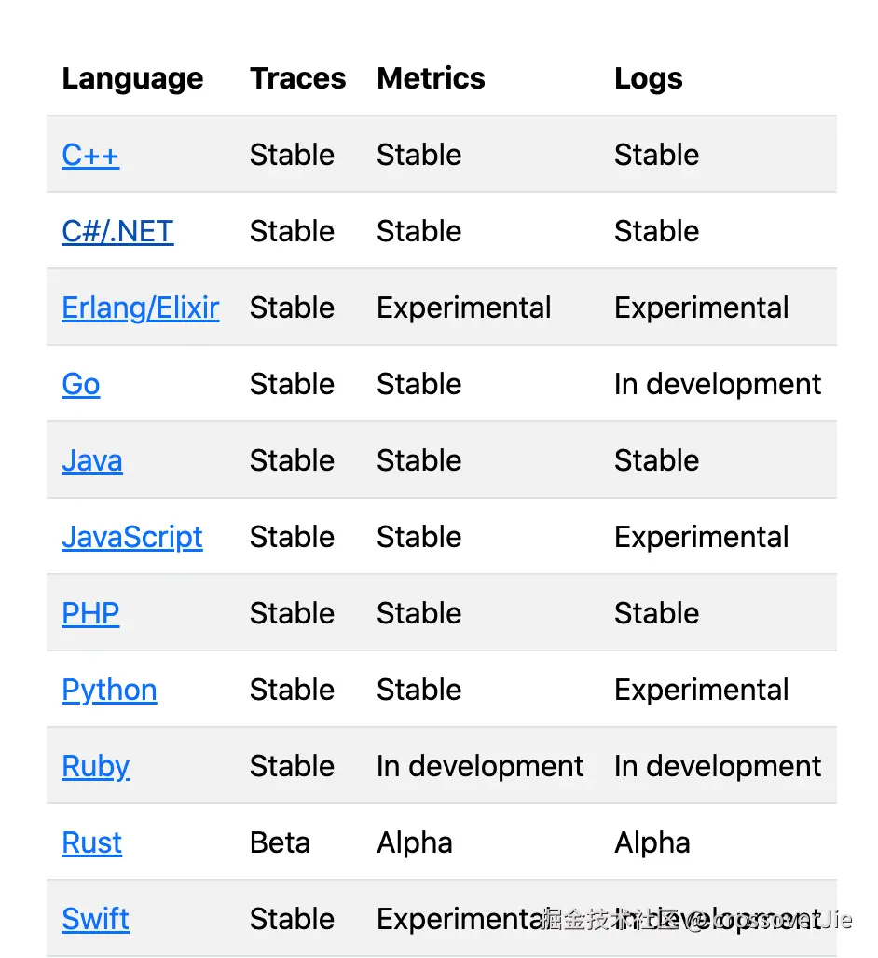Open the Ruby language link
The width and height of the screenshot is (878, 958).
coord(96,766)
